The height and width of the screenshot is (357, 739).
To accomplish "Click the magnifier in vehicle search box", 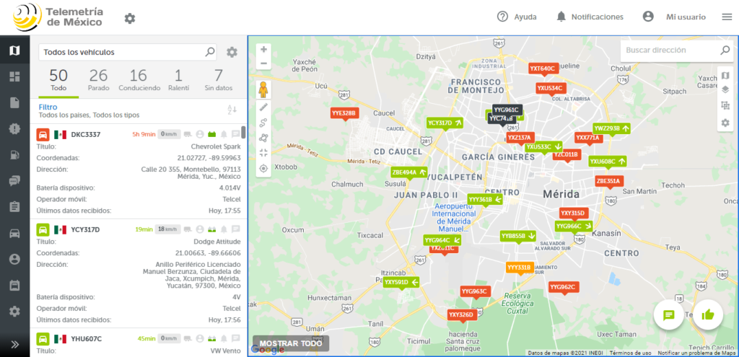I will tap(210, 52).
